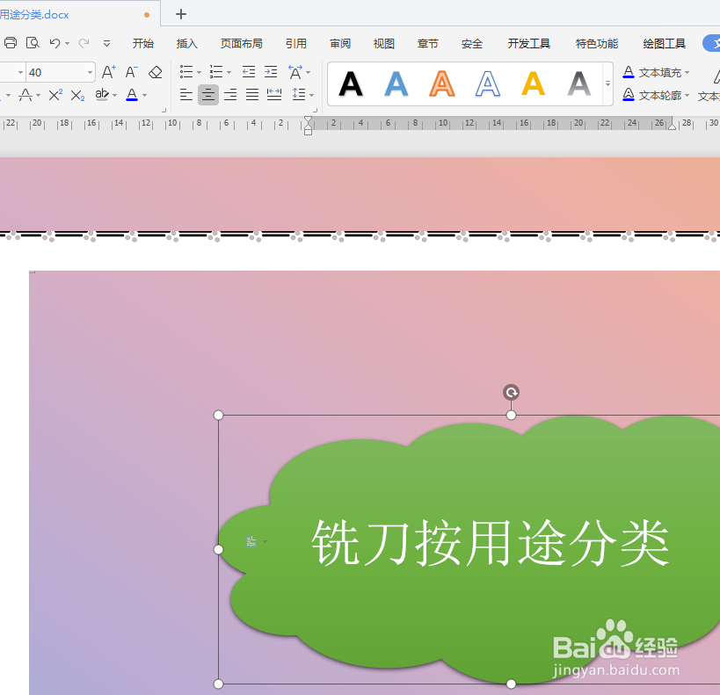Viewport: 720px width, 695px height.
Task: Select gray gradient WordArt style
Action: (579, 84)
